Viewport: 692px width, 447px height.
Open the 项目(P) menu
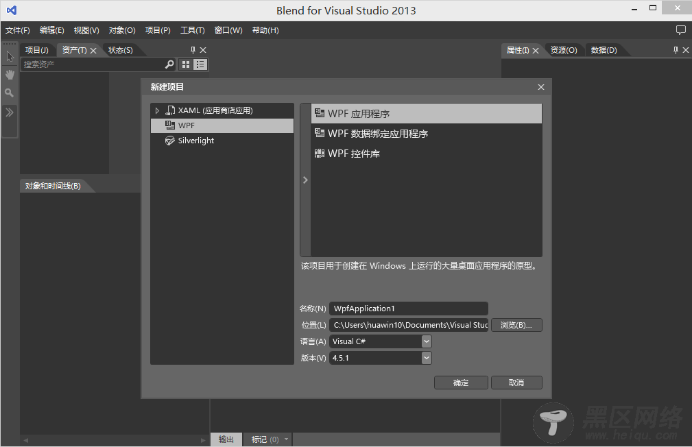tap(158, 30)
